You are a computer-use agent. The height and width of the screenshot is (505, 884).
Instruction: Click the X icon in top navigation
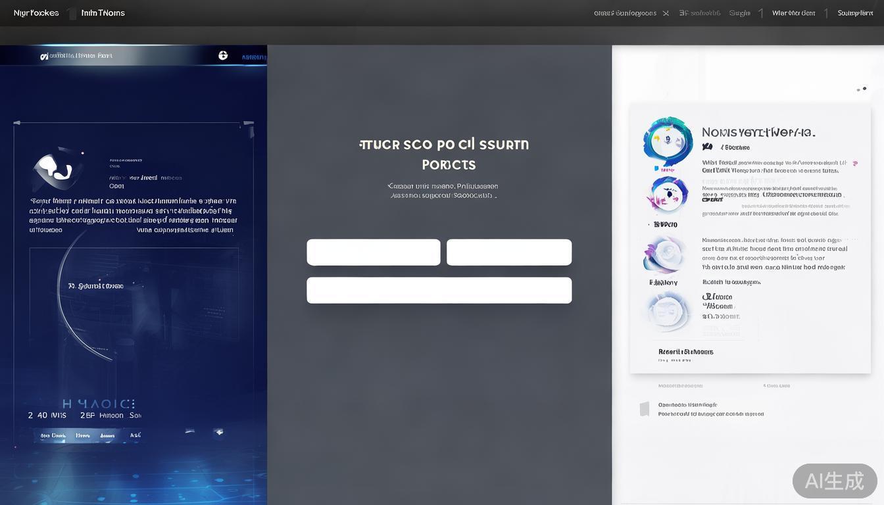pyautogui.click(x=666, y=13)
